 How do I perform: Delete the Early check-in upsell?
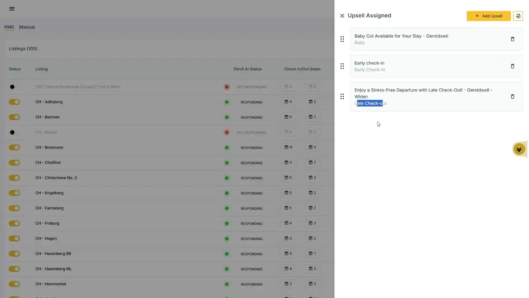click(512, 66)
